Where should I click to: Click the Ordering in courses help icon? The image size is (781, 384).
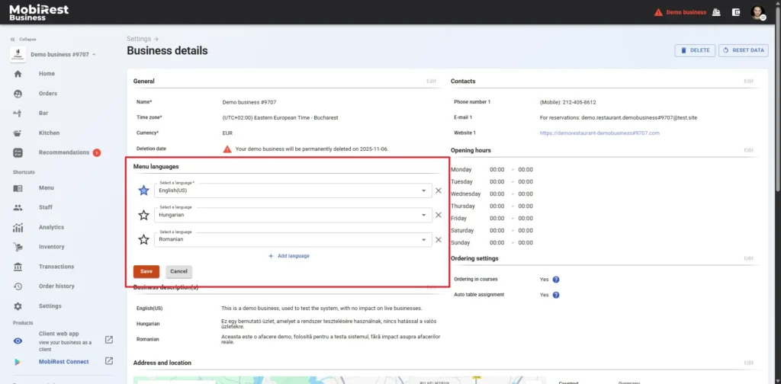click(x=556, y=280)
